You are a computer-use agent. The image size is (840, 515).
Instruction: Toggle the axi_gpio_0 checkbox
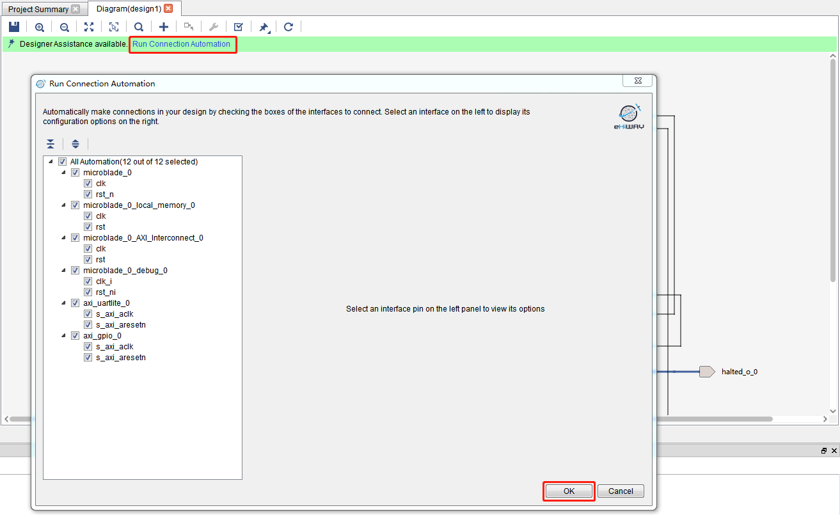point(75,336)
